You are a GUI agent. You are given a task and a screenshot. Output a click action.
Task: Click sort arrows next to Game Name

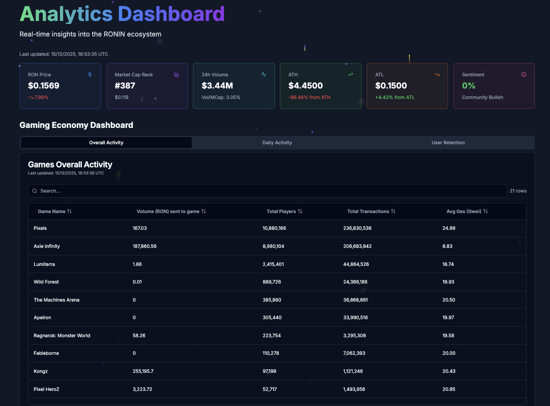pyautogui.click(x=69, y=211)
